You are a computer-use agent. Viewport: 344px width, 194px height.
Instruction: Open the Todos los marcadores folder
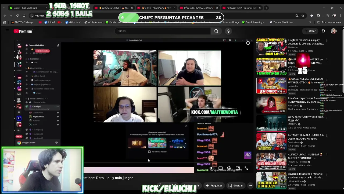[x=330, y=22]
